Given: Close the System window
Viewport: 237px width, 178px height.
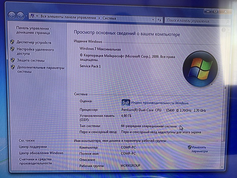Looking at the screenshot, I should pos(225,11).
